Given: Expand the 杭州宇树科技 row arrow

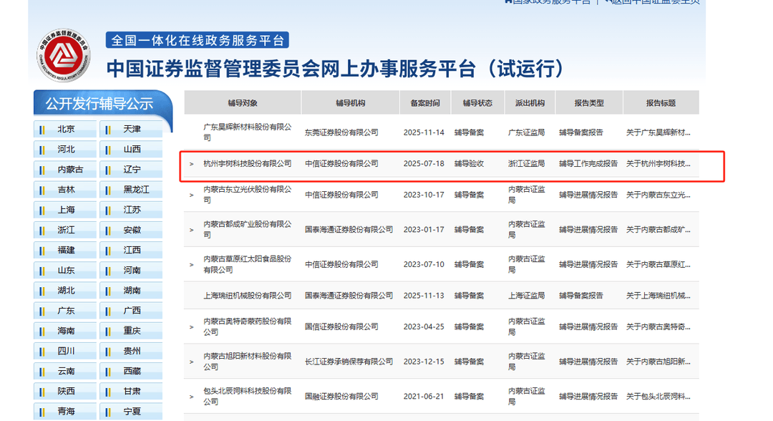Looking at the screenshot, I should point(192,164).
